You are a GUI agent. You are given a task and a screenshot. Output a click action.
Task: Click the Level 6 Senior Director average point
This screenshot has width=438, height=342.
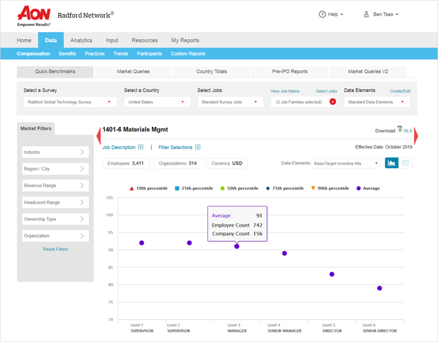(x=380, y=288)
